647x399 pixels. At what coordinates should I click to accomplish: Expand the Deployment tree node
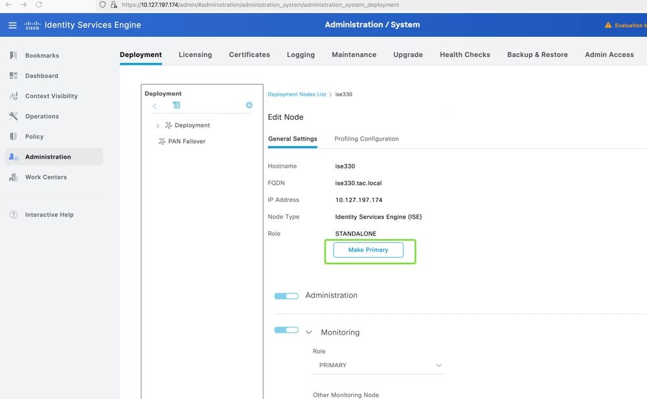157,126
